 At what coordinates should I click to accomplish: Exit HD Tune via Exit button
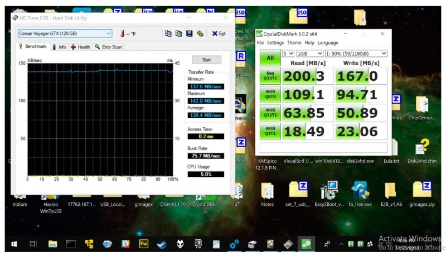[x=219, y=33]
